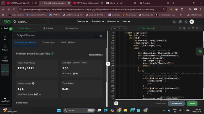Click the panel splitter handle

(108, 64)
